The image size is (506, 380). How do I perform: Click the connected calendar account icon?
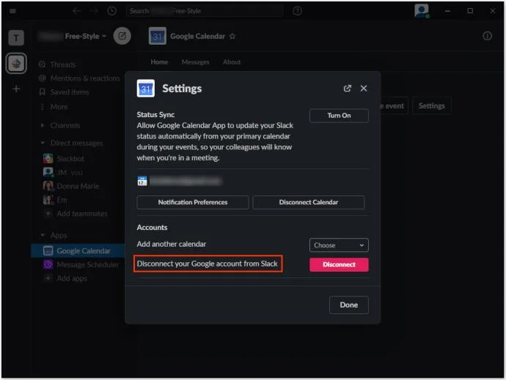click(x=142, y=181)
